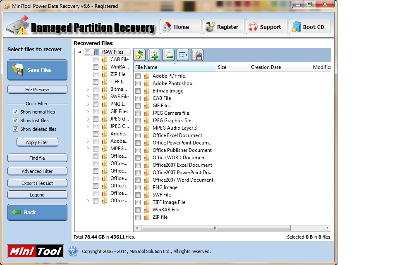Click the scrollbar left arrow under file list
Viewport: 397px width, 265px height.
tap(137, 228)
